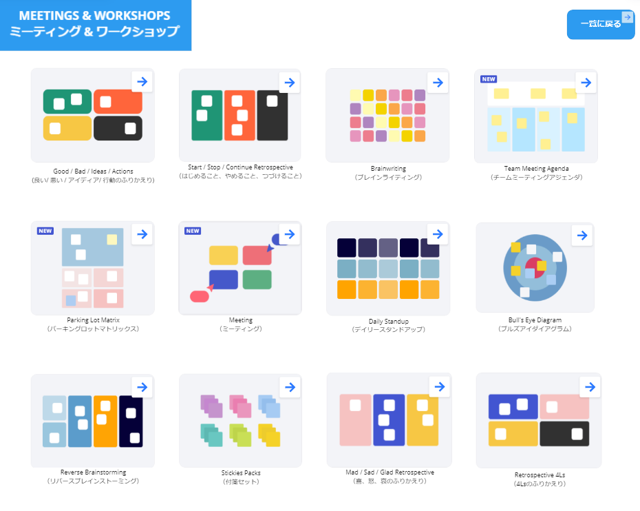
Task: Click the Meetings & Workshops header banner
Action: pos(96,25)
